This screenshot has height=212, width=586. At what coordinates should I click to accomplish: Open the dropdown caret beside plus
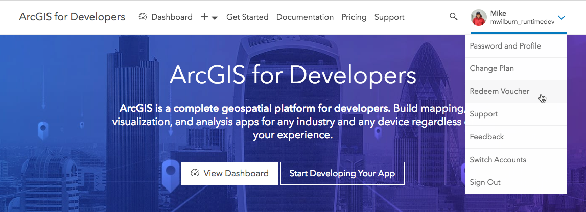(215, 18)
